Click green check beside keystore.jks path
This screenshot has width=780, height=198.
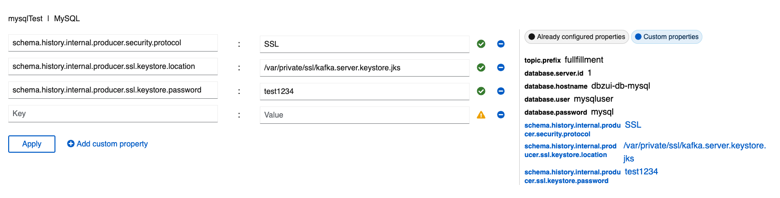pos(481,67)
